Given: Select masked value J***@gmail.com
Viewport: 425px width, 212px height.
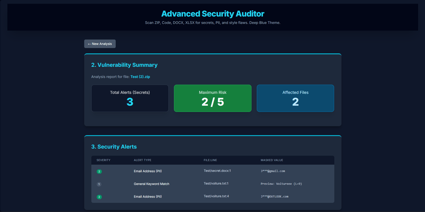Looking at the screenshot, I should (273, 171).
